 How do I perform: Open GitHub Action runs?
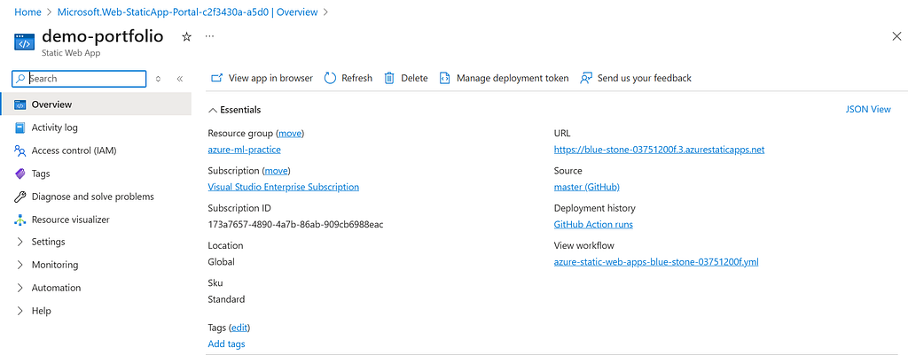(593, 224)
